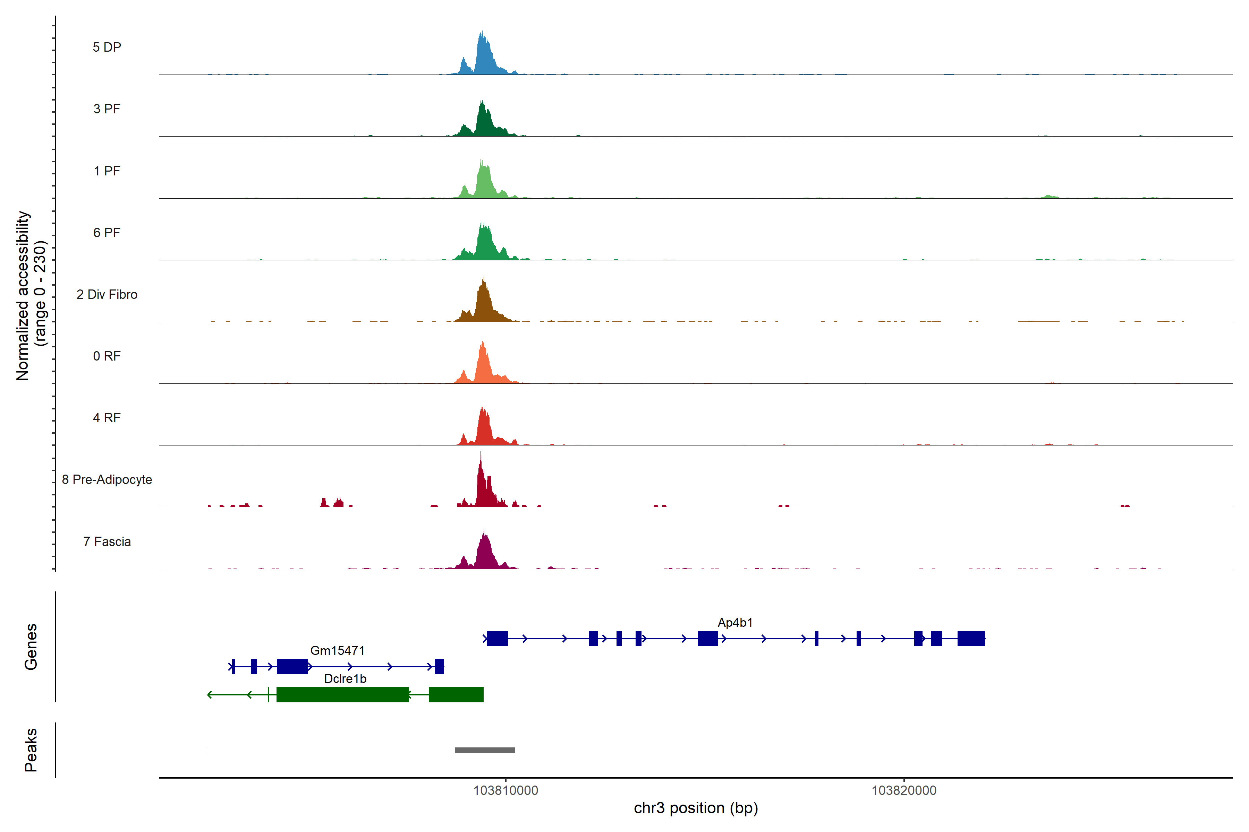Click the gray peak region bar
The image size is (1249, 832).
[x=485, y=750]
